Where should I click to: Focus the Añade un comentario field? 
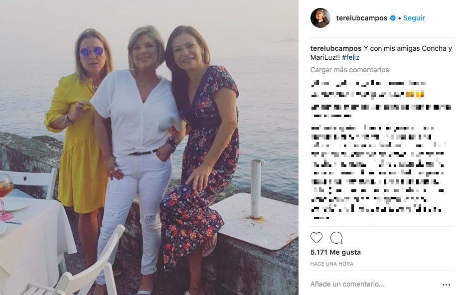click(x=369, y=284)
